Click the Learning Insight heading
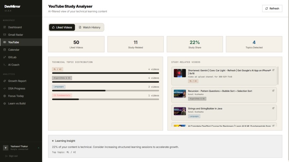Viewport: 289px width, 162px height. tap(65, 141)
